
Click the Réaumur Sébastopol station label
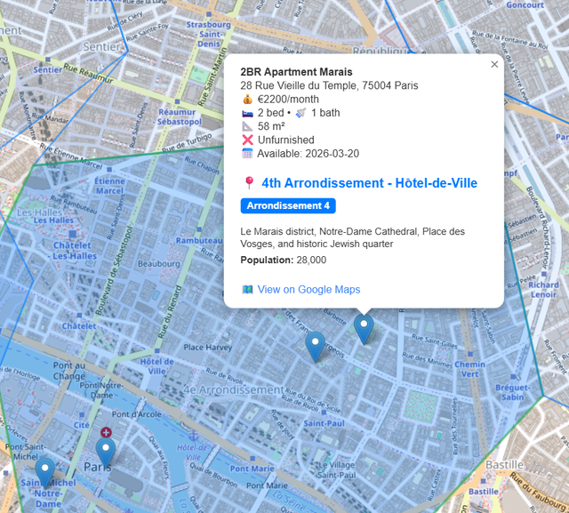point(178,116)
